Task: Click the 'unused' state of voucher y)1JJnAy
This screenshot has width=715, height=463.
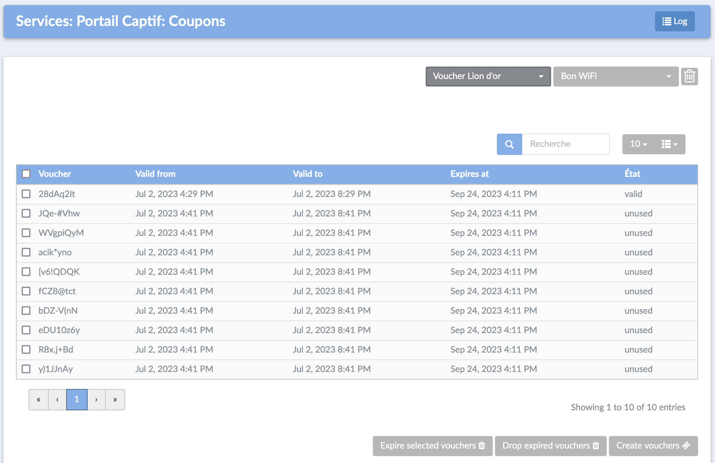Action: pyautogui.click(x=638, y=369)
